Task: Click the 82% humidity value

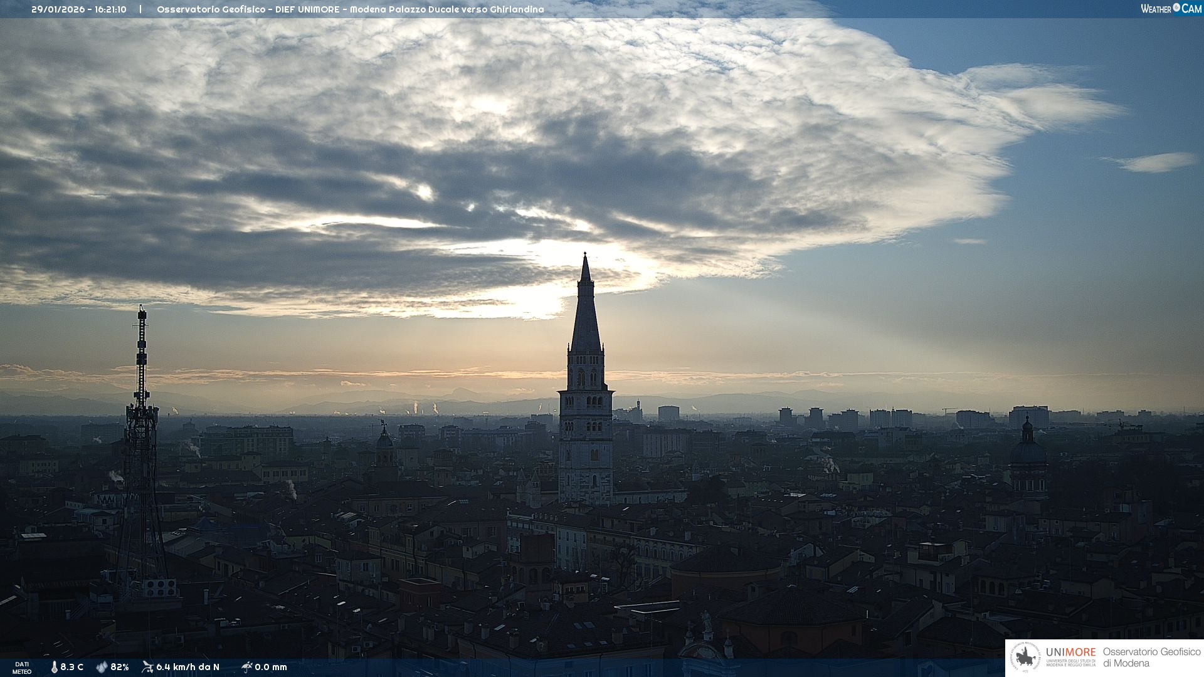Action: coord(120,667)
